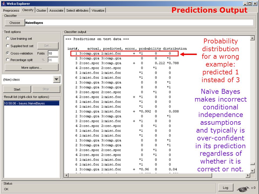Open the Associate tab

(x=56, y=11)
